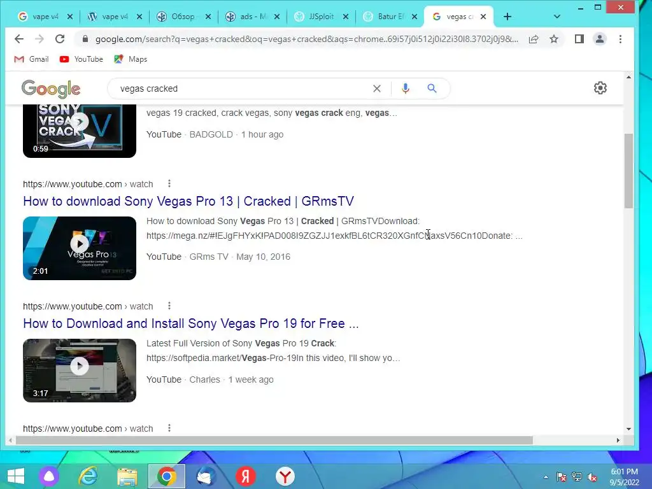Click scrollbar up arrow
This screenshot has width=652, height=489.
point(628,77)
